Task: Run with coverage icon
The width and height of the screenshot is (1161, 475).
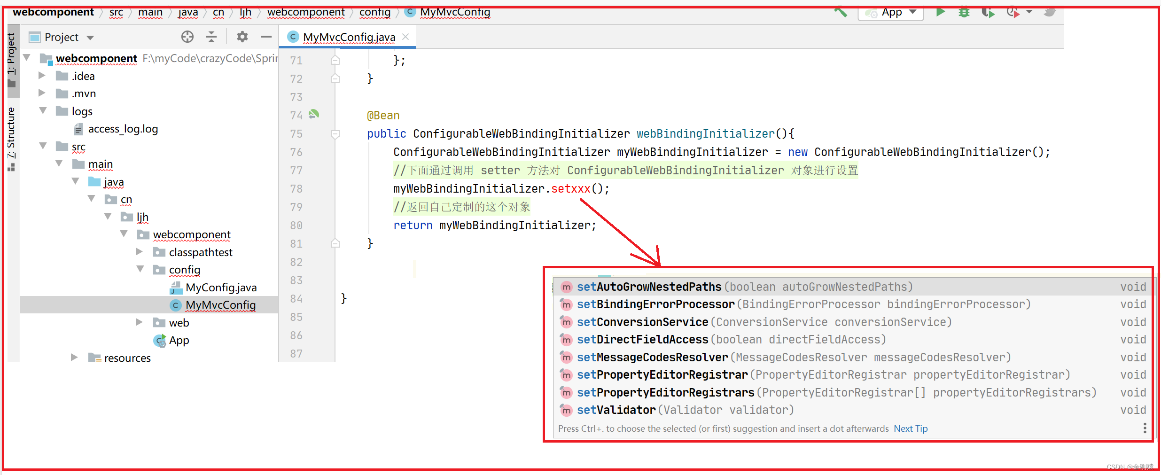Action: point(988,12)
